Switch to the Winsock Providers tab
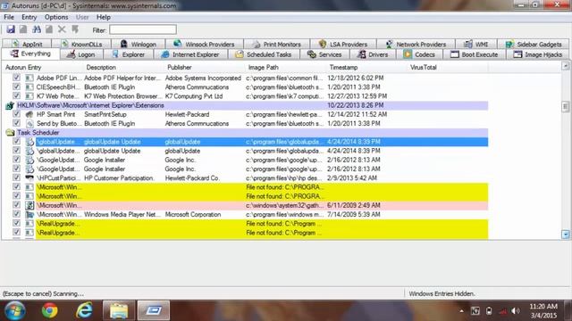 pos(205,44)
